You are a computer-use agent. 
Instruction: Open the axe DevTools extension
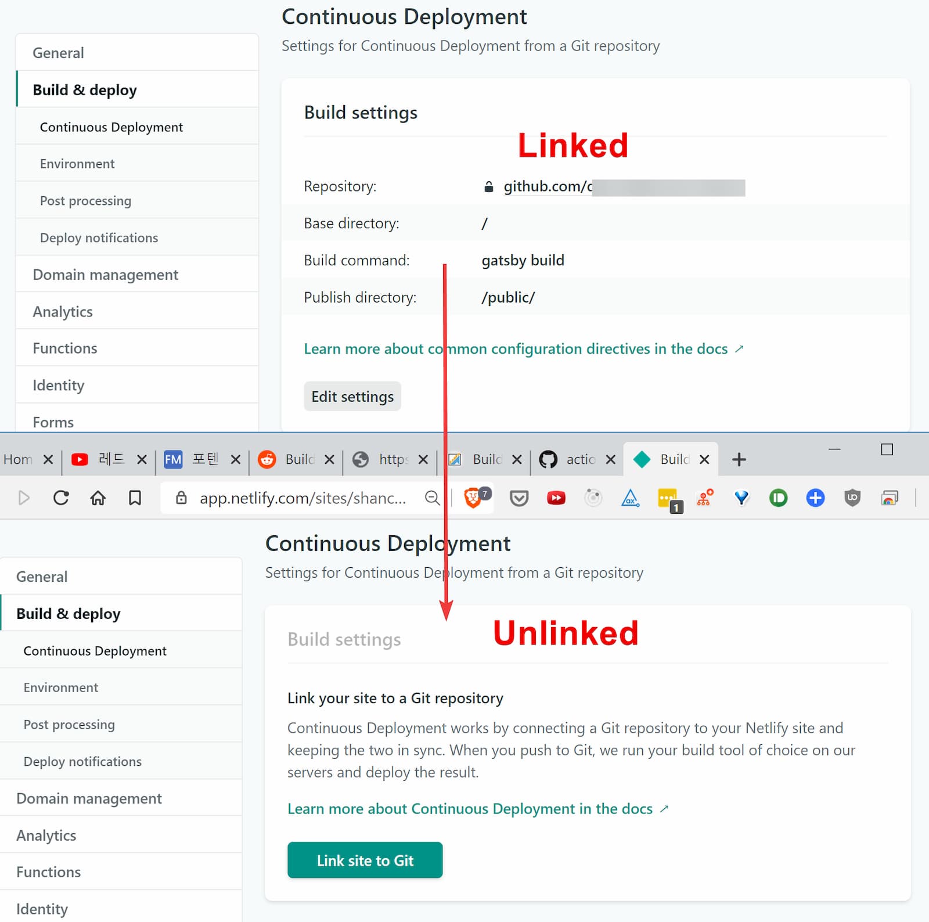click(631, 498)
